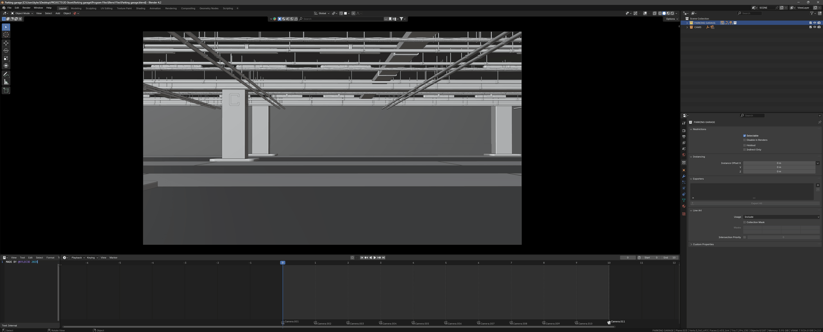Switch to wireframe viewport shading
Viewport: 823px width, 332px height.
pyautogui.click(x=660, y=14)
